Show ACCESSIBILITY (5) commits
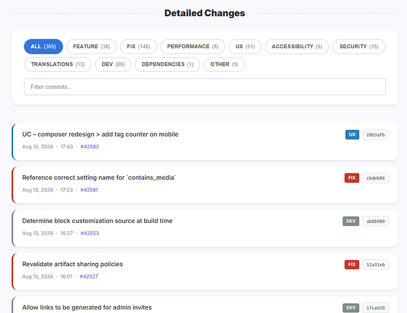The image size is (407, 313). (297, 46)
